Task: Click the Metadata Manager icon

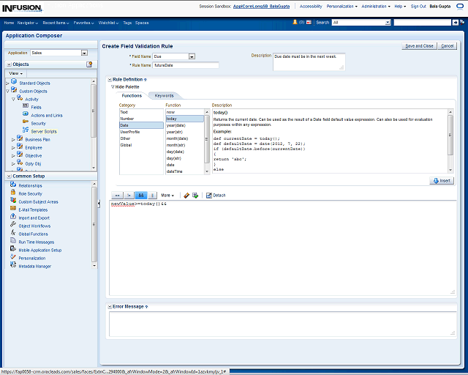Action: coord(12,266)
